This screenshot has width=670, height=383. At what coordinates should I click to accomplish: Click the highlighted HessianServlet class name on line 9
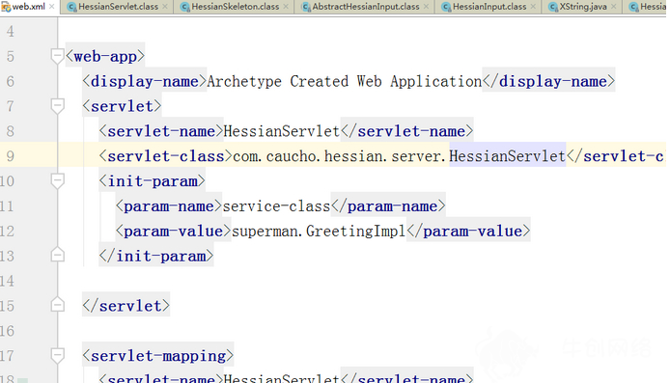click(507, 156)
